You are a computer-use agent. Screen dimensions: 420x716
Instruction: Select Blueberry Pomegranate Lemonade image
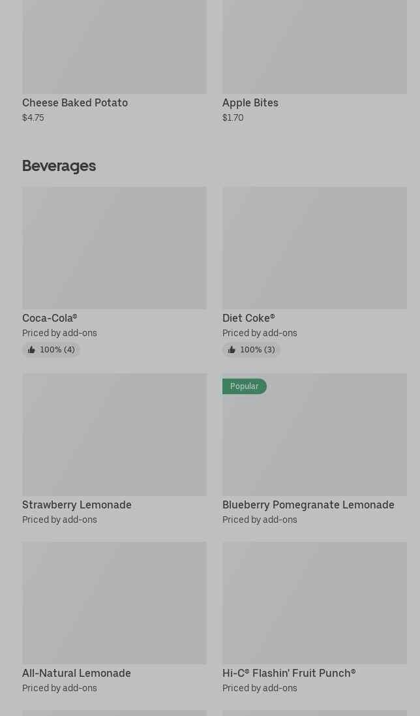click(x=314, y=441)
